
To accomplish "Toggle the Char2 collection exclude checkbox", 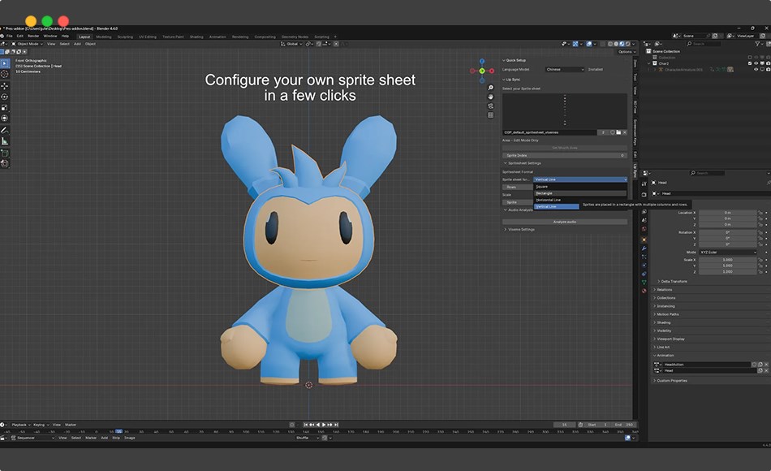I will click(x=748, y=63).
